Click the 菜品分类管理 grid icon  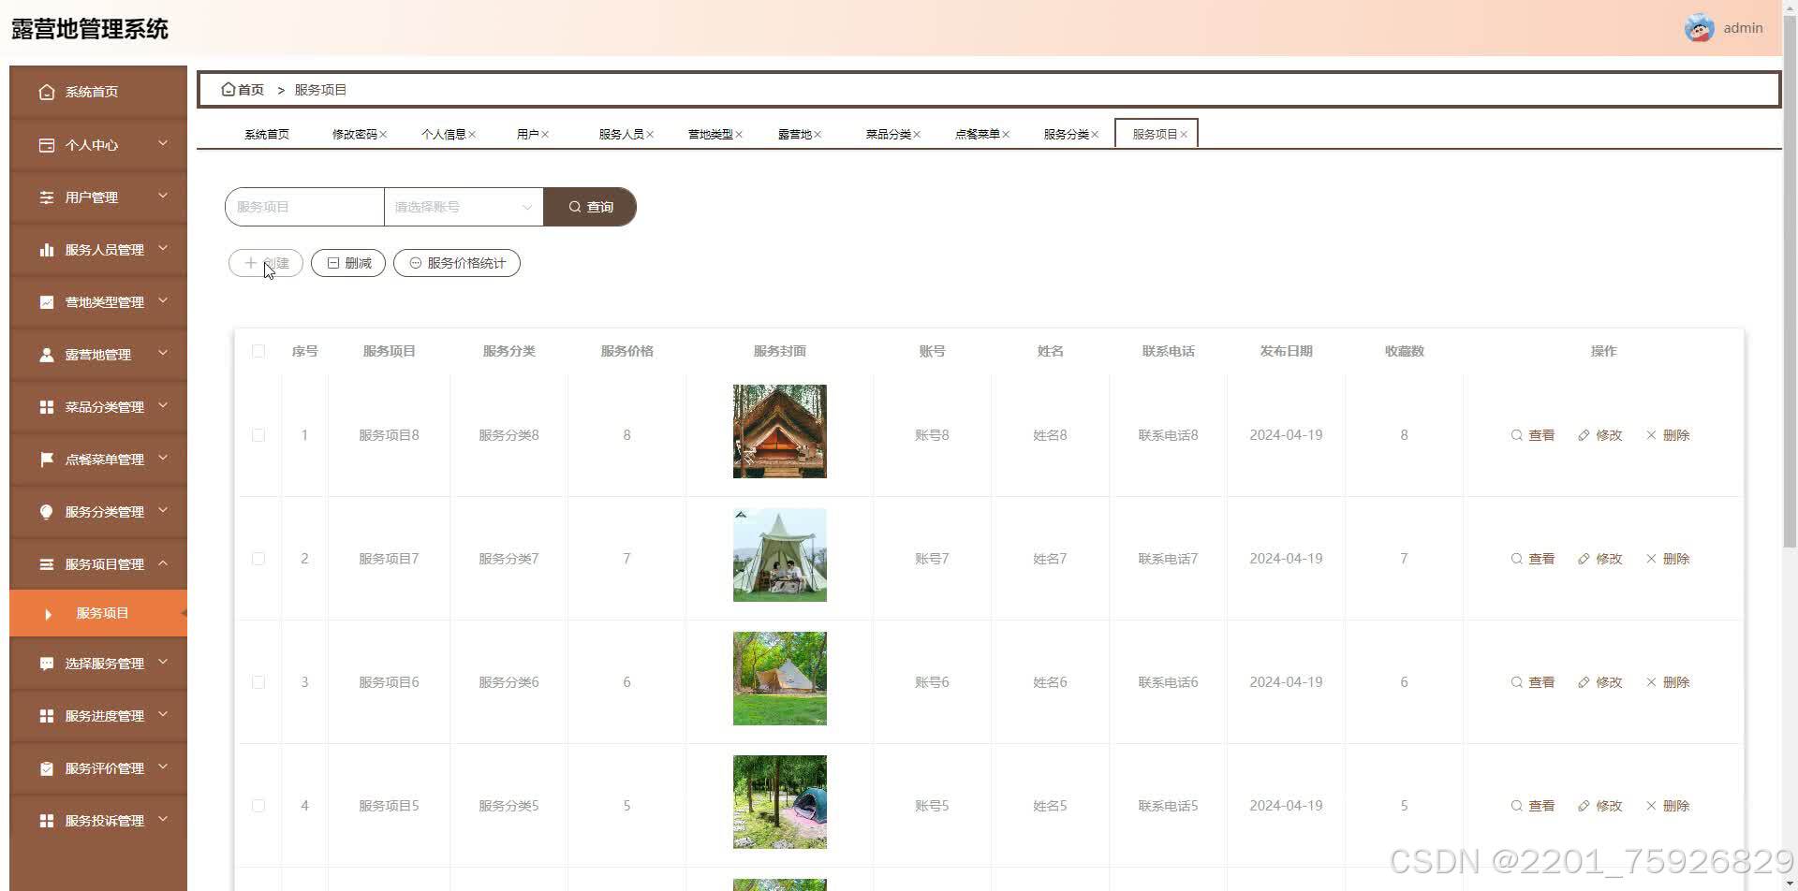tap(47, 407)
